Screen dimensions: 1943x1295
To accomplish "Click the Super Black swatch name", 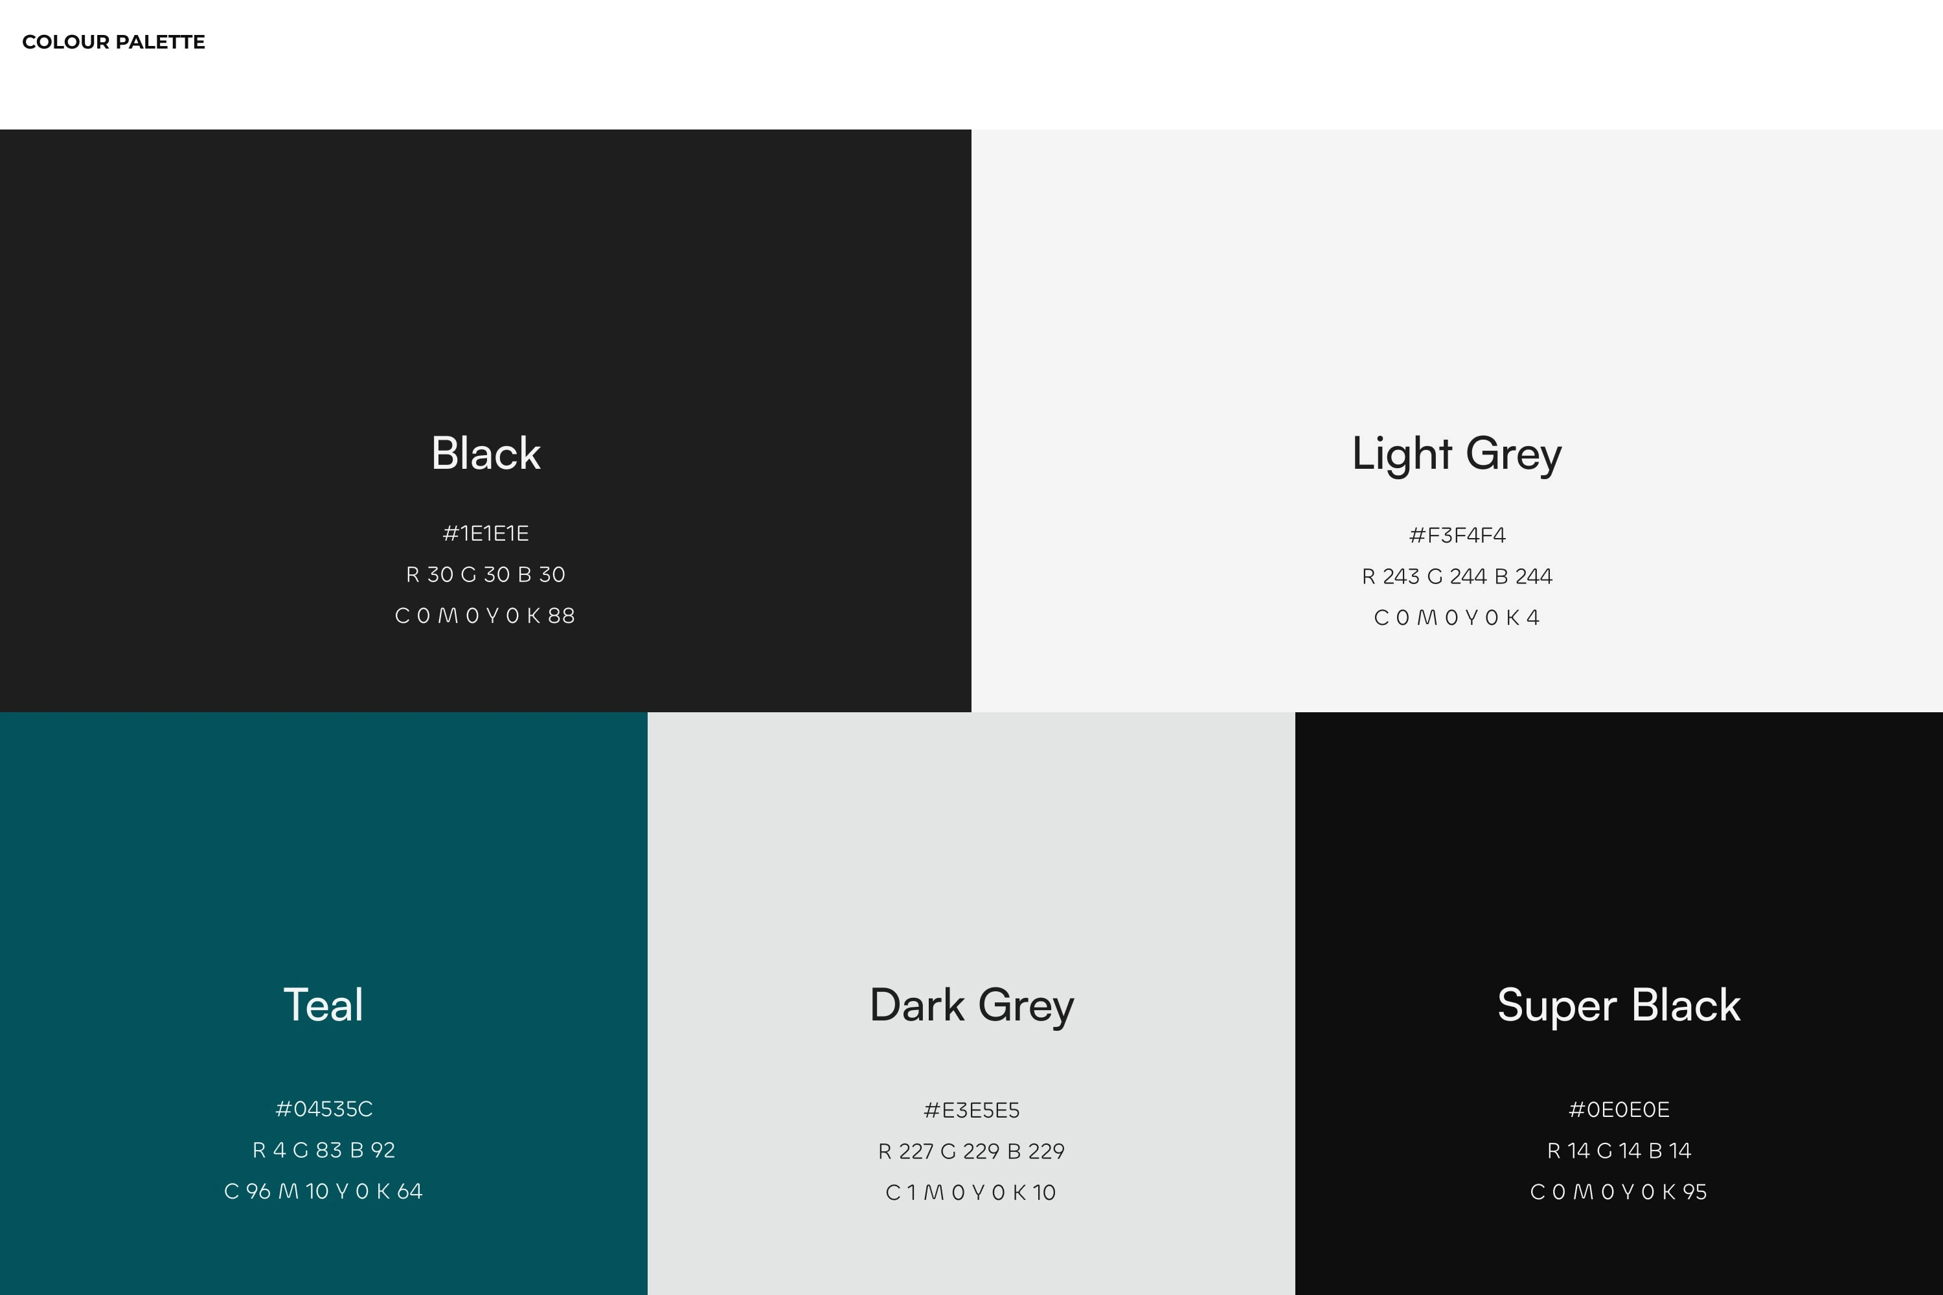I will click(x=1619, y=1006).
